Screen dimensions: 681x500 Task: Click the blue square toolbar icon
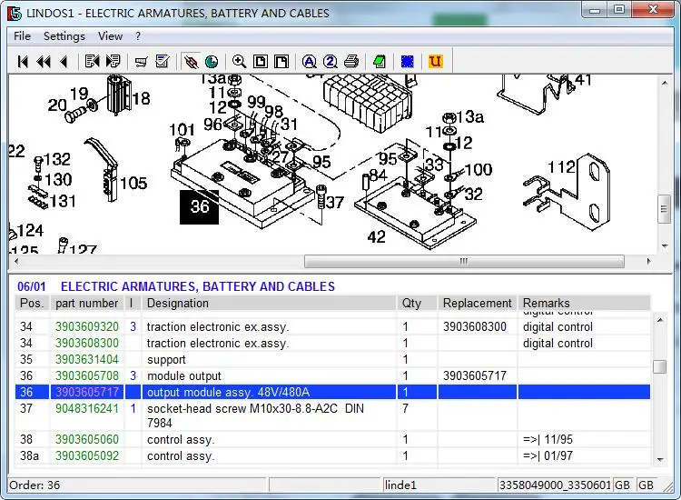tap(408, 61)
